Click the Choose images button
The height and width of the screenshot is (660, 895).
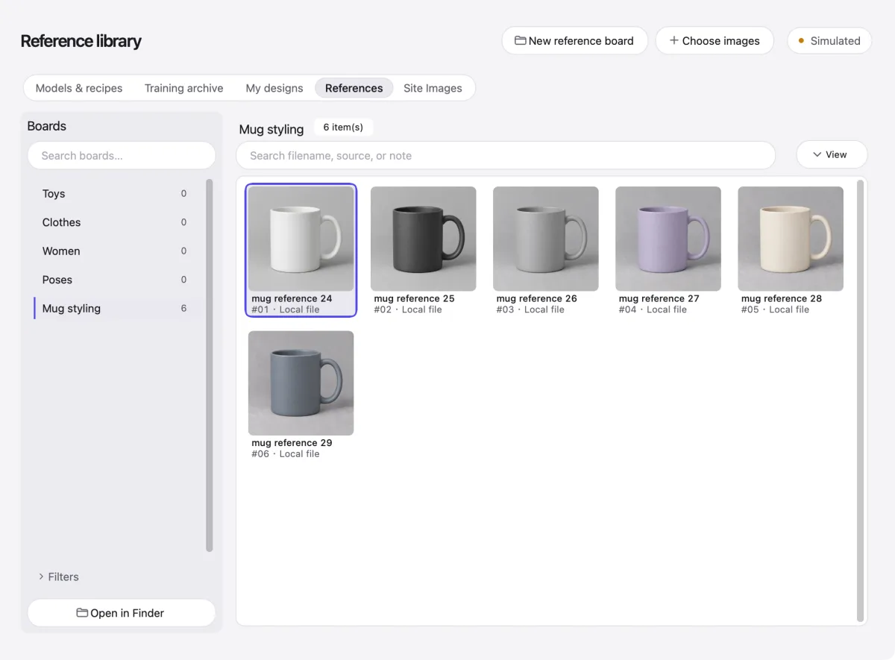coord(715,41)
